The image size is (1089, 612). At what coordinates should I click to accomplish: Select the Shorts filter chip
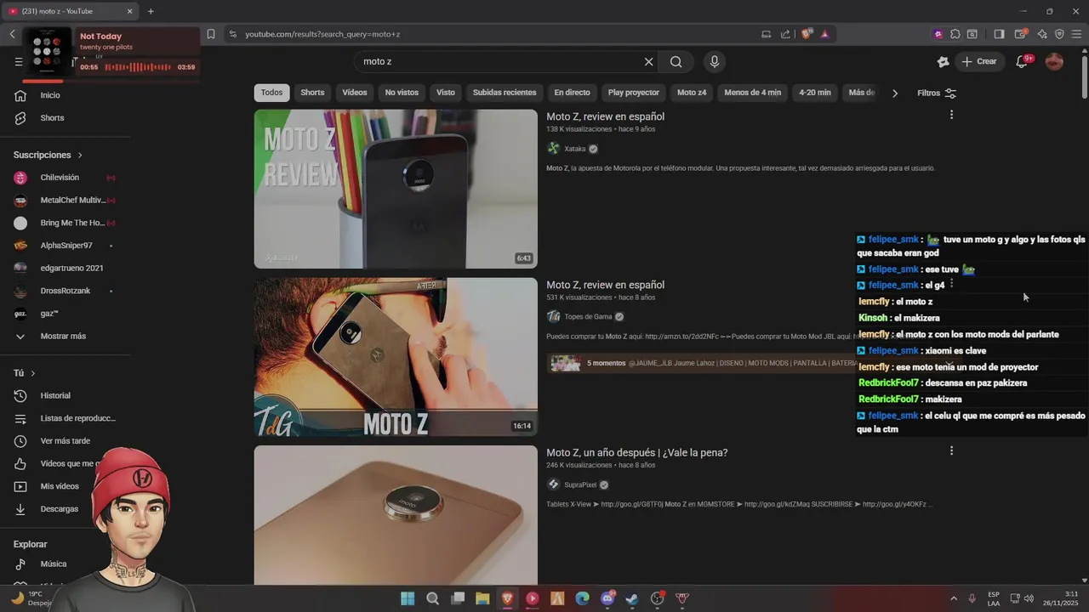[312, 93]
